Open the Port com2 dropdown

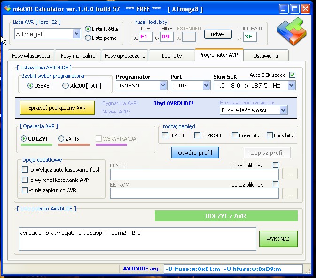click(x=206, y=85)
